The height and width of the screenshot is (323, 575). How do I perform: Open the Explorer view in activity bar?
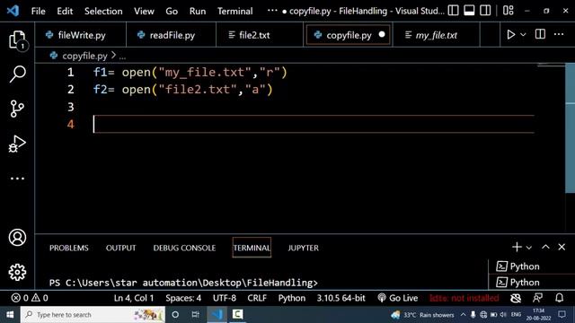coord(17,39)
